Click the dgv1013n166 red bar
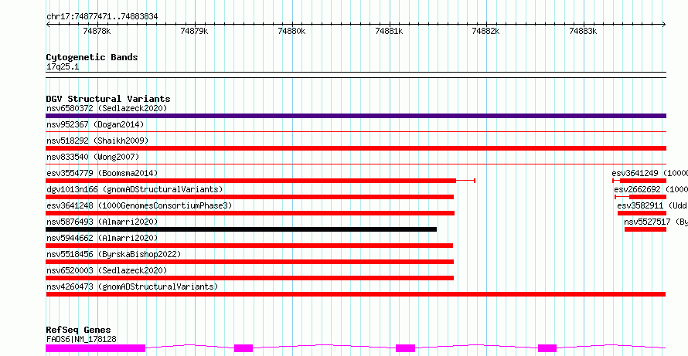The image size is (688, 356). [x=250, y=197]
